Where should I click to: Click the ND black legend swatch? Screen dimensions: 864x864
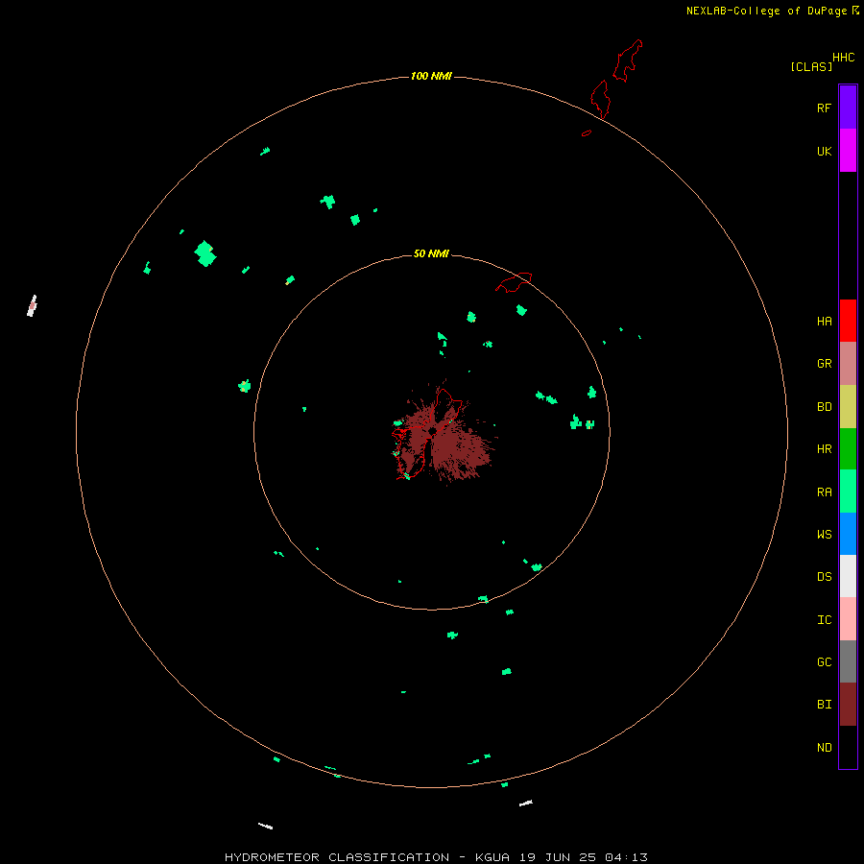coord(848,747)
